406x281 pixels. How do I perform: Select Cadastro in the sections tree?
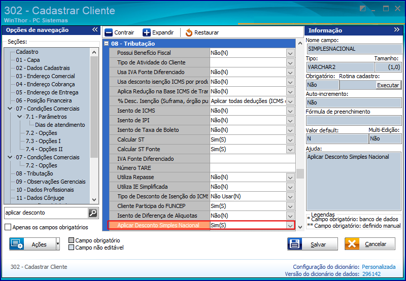(27, 52)
